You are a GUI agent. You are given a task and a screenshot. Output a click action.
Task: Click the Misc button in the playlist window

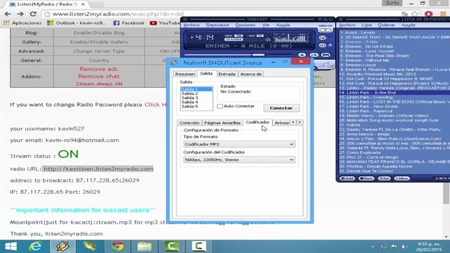[401, 178]
